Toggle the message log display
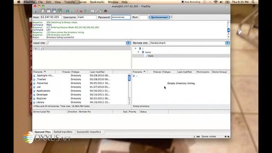Screen dimensions: 272x153 pyautogui.click(x=43, y=11)
